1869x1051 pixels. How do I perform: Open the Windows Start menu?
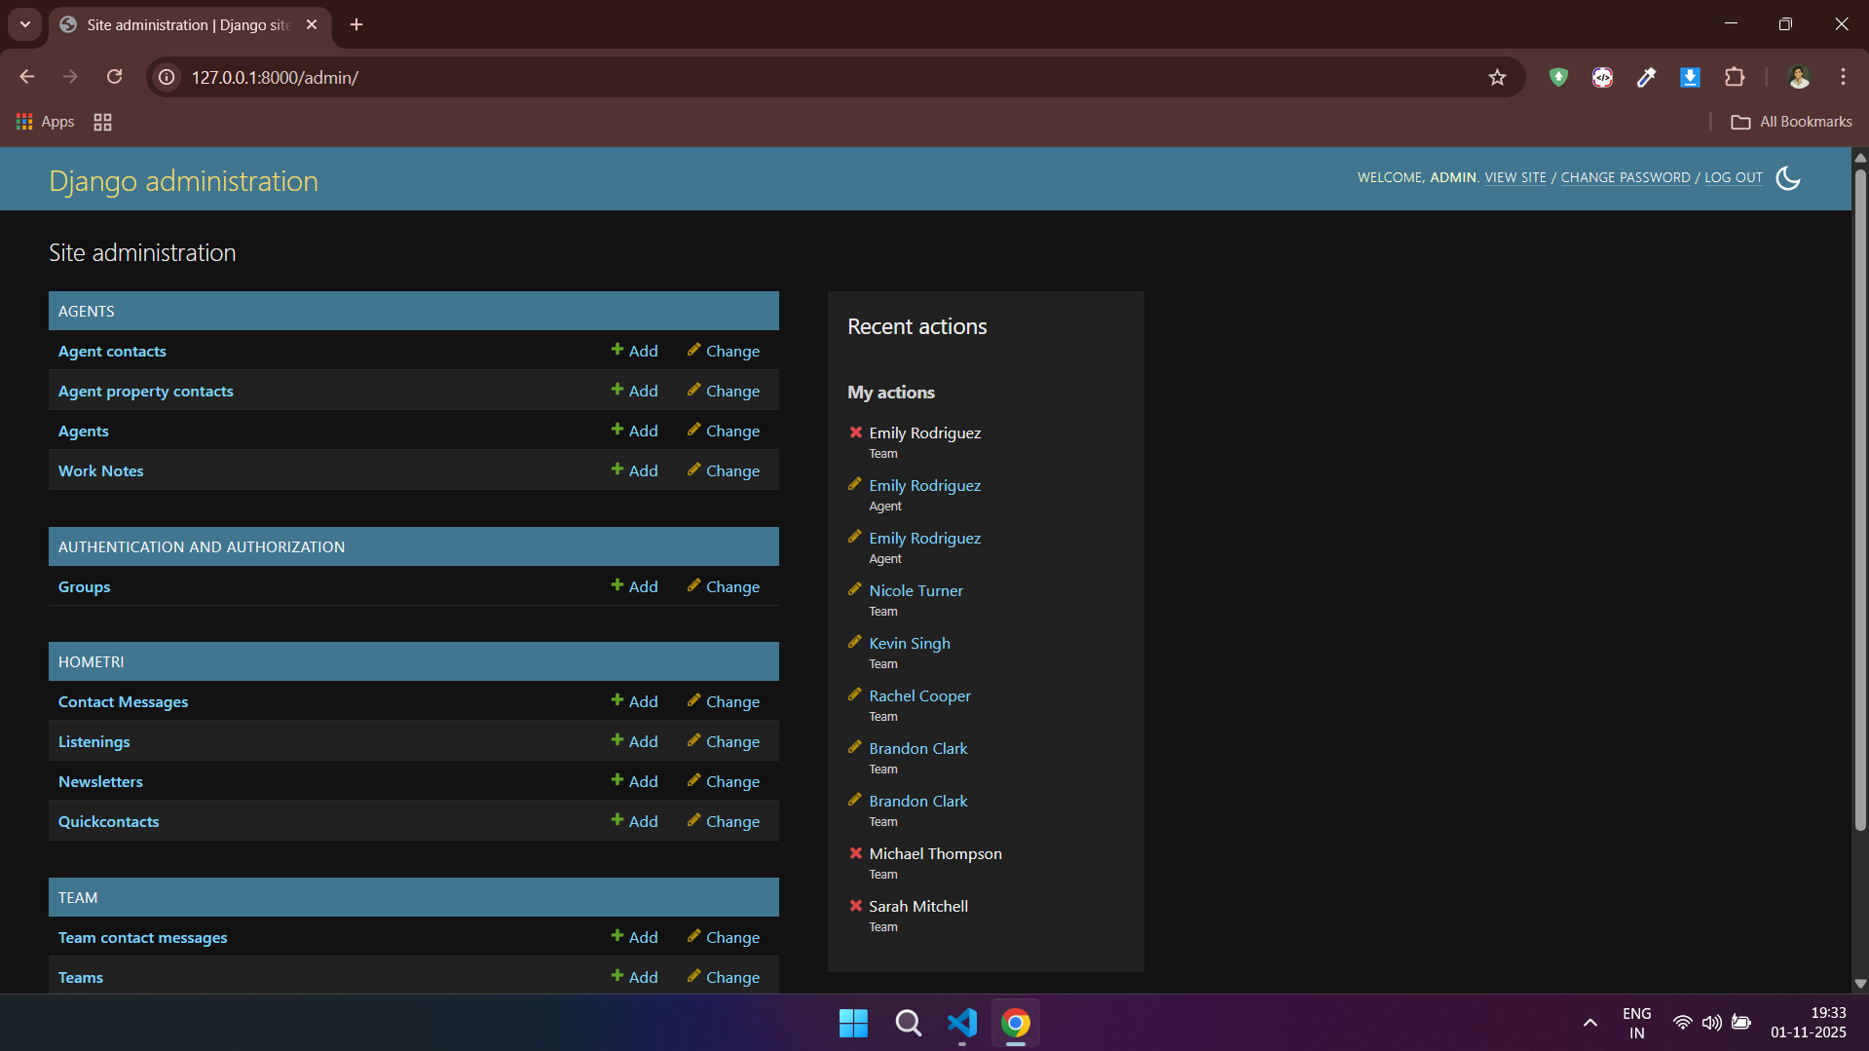tap(853, 1023)
